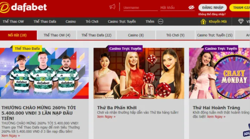This screenshot has height=139, width=250.
Task: Select the Thể Thao OW (4) tab
Action: [57, 35]
